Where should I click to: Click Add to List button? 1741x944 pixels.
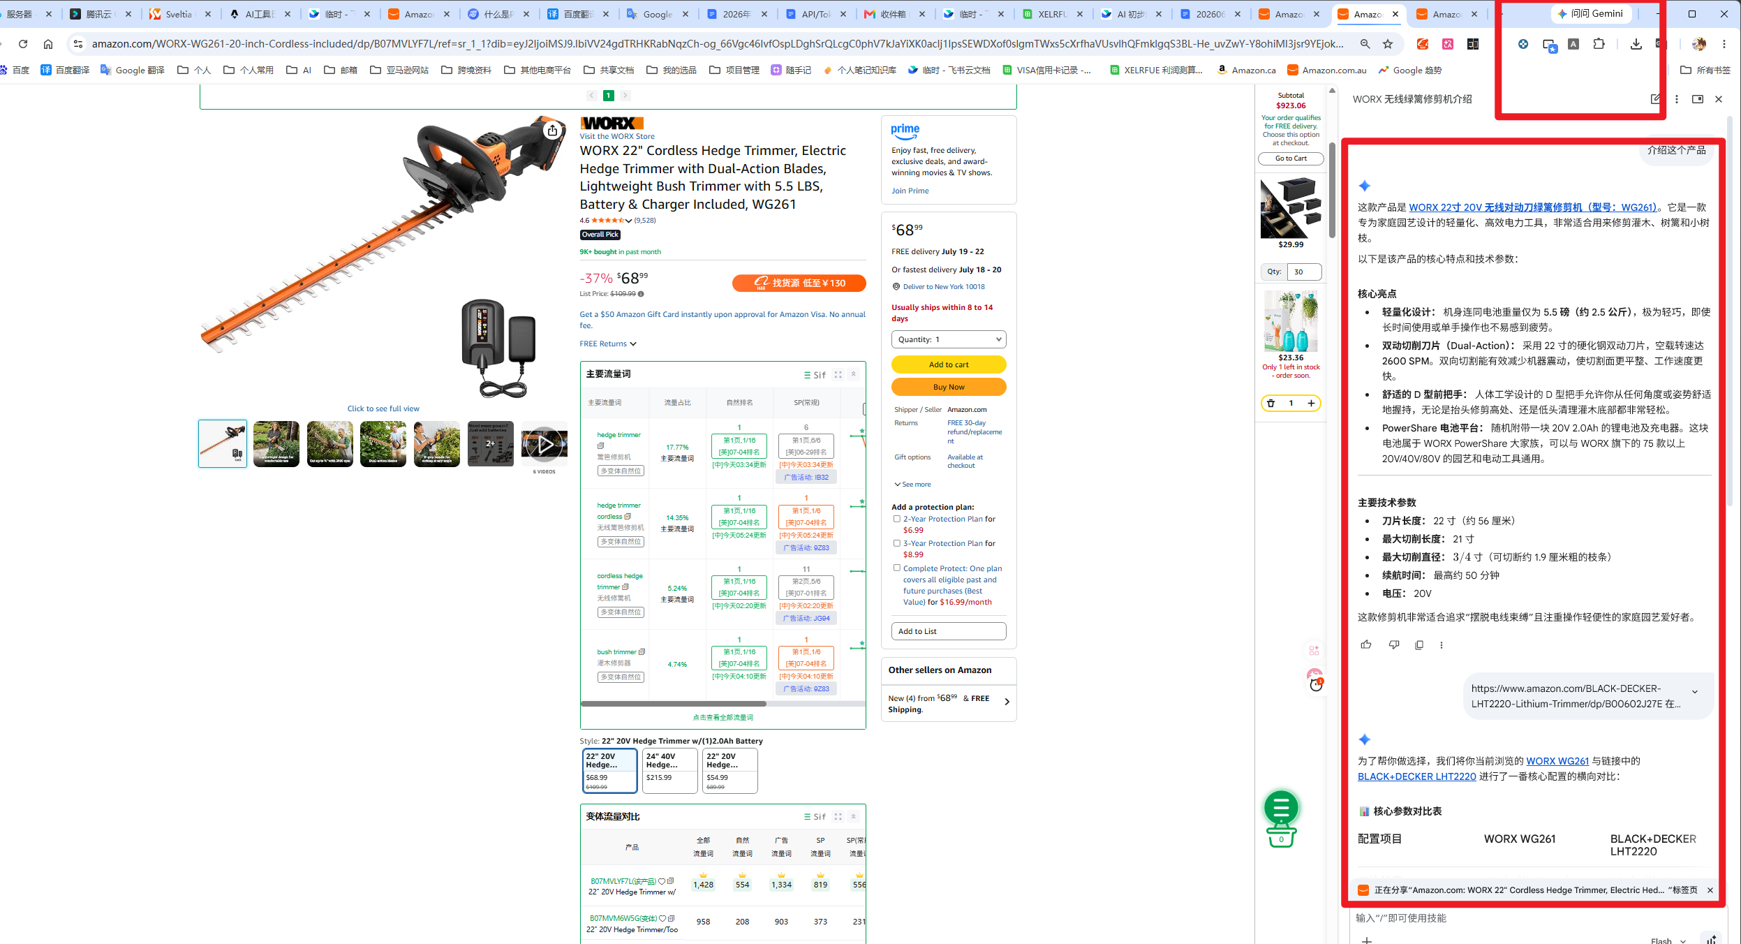pyautogui.click(x=949, y=631)
